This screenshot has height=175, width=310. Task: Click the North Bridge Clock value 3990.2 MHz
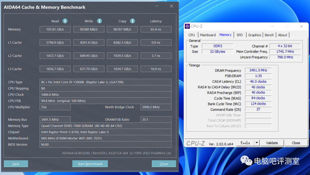tap(156, 107)
